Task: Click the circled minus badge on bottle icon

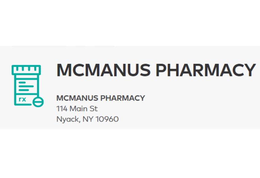Action: tap(38, 102)
